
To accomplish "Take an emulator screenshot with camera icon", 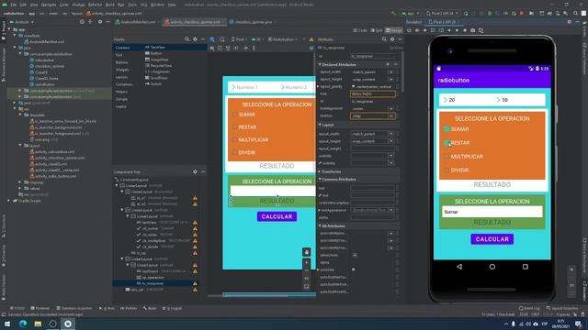I will point(473,30).
